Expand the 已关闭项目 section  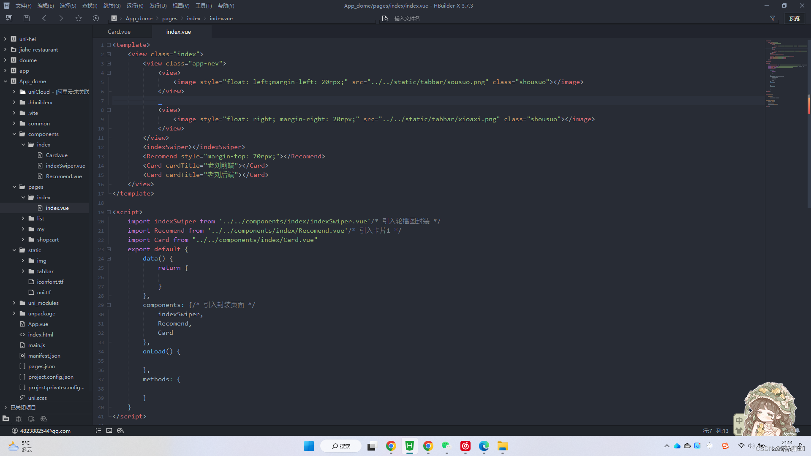coord(5,407)
